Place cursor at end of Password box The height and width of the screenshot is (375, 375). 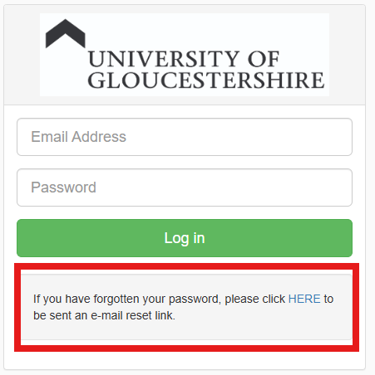point(343,187)
